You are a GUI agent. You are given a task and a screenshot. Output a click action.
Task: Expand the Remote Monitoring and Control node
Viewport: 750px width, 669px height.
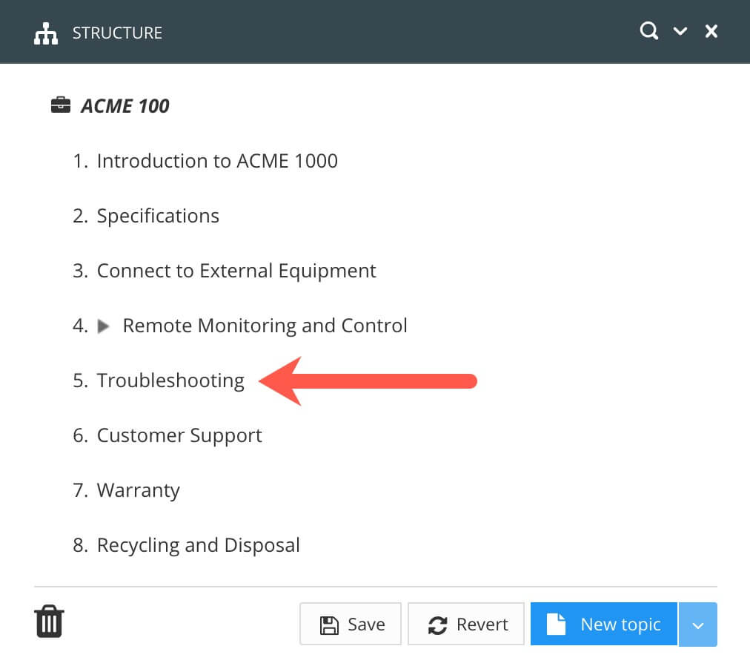104,326
